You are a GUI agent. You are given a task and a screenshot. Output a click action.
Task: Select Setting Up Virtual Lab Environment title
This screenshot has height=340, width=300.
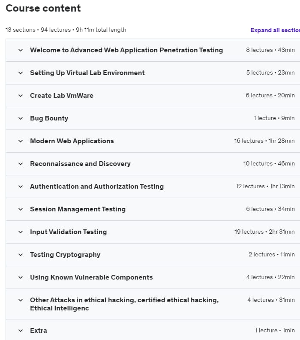[x=87, y=73]
